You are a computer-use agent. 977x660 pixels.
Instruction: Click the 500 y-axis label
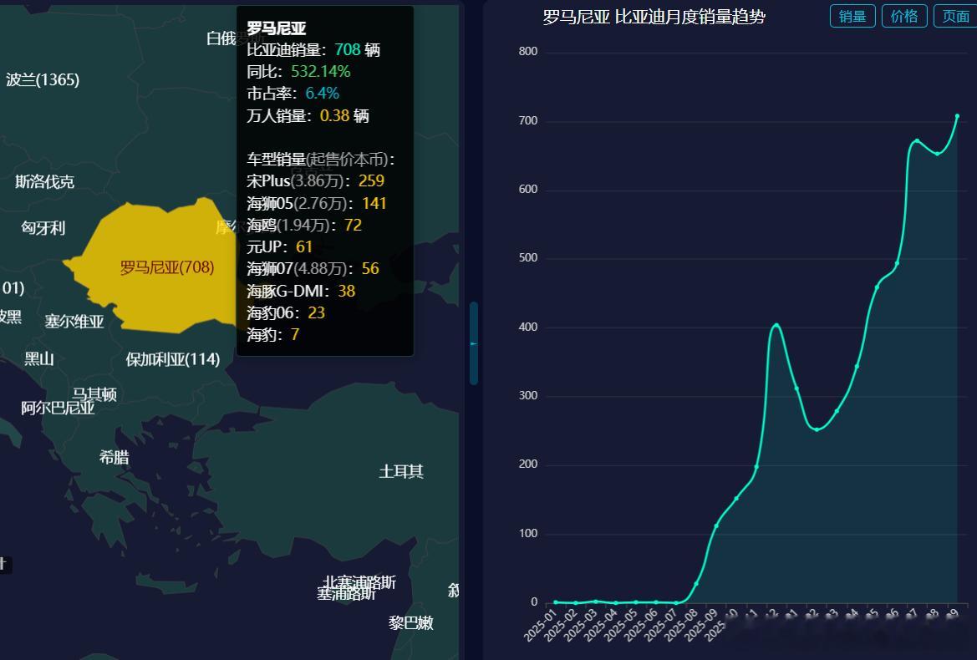(527, 258)
